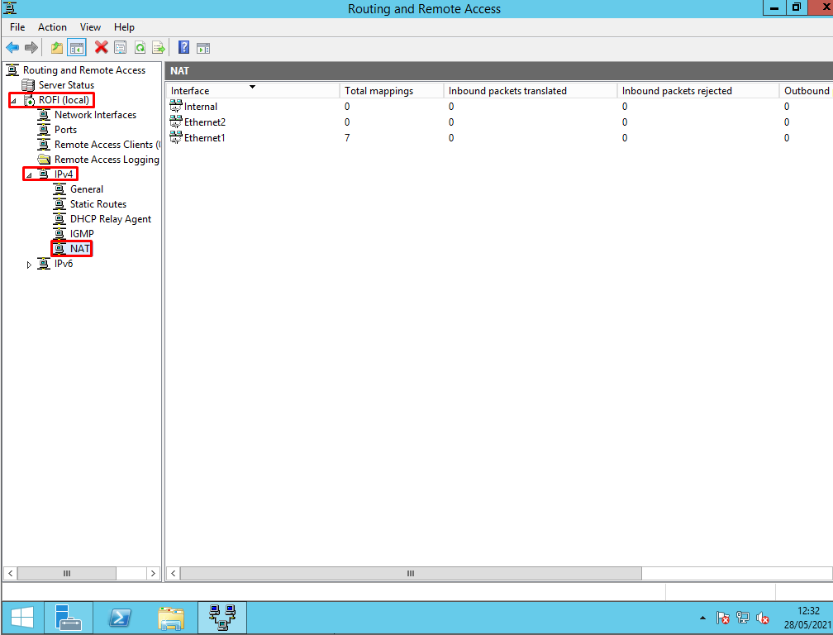This screenshot has width=833, height=635.
Task: Click the Internal interface icon
Action: [x=176, y=107]
